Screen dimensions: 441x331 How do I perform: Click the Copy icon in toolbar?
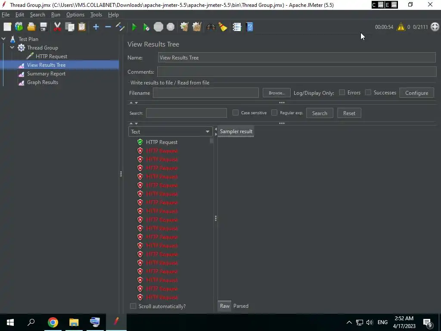(x=69, y=27)
